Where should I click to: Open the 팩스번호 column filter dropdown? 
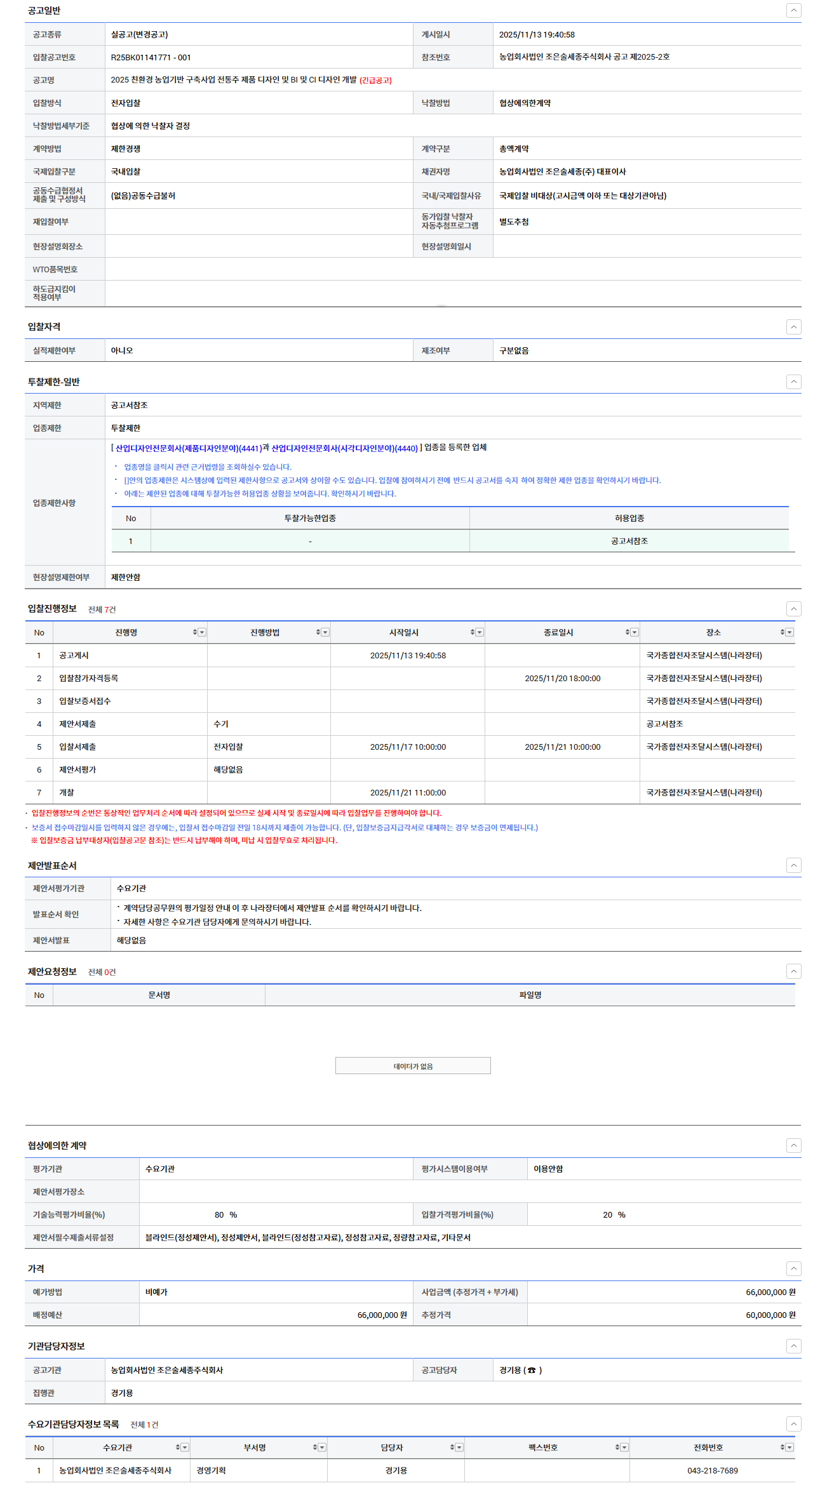624,1447
